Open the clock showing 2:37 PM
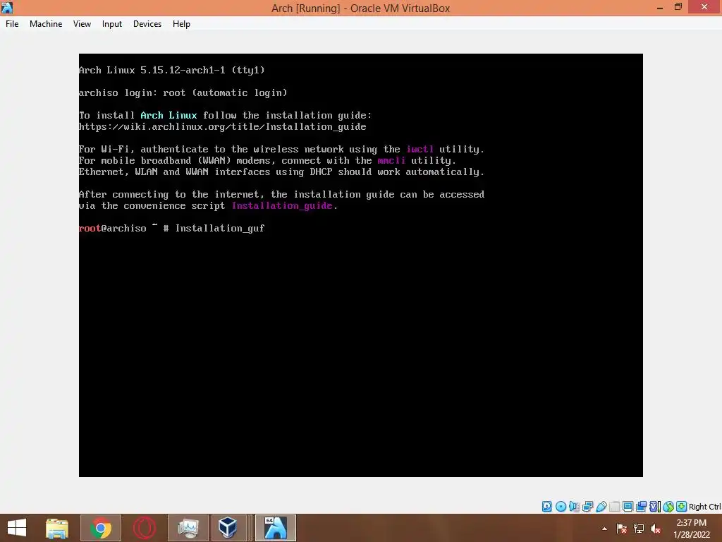 pos(691,529)
